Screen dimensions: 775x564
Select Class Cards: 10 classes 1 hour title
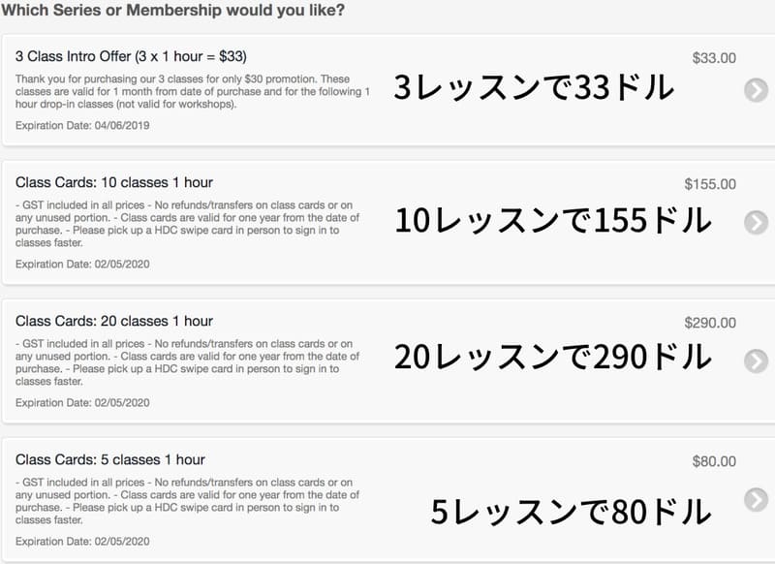pyautogui.click(x=114, y=182)
